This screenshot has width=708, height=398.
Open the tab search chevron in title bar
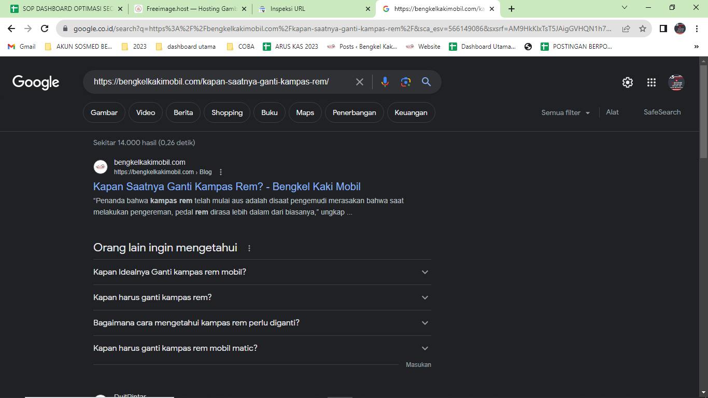click(625, 8)
